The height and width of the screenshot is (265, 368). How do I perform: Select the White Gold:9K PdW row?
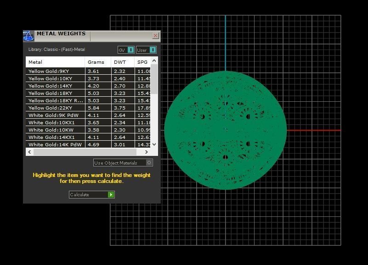[88, 115]
